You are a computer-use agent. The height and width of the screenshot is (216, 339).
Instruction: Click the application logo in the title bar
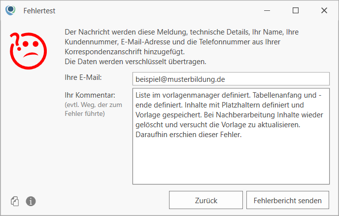[10, 10]
